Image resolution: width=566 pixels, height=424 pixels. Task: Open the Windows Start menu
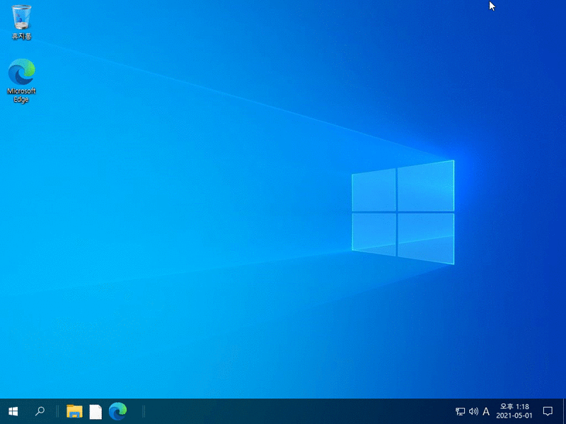(13, 411)
